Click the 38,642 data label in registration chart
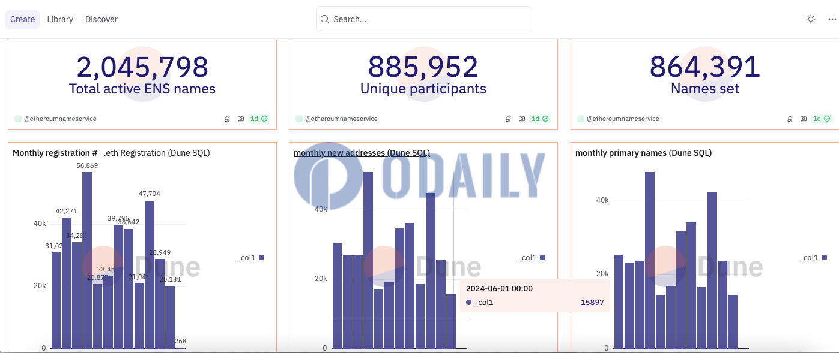Viewport: 839px width, 353px height. pyautogui.click(x=129, y=222)
